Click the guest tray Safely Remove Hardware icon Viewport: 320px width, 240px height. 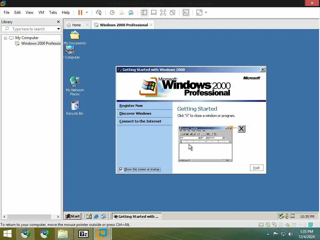pyautogui.click(x=282, y=216)
